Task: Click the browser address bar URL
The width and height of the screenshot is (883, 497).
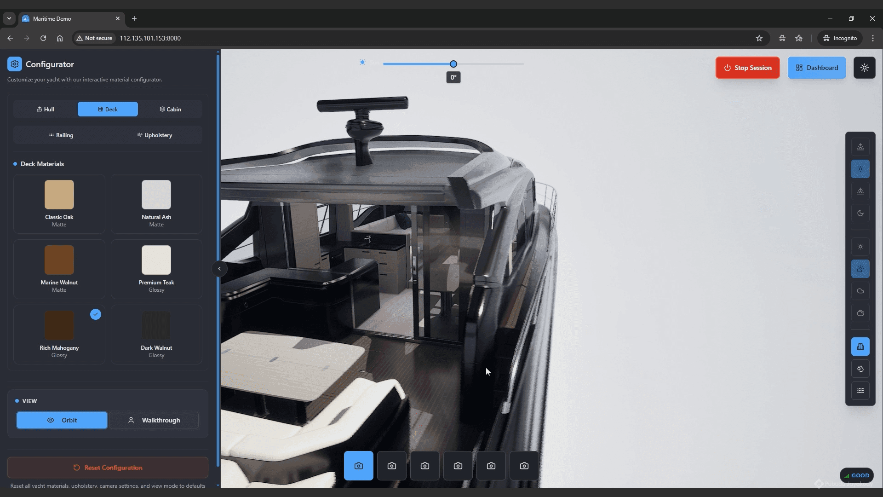Action: click(150, 38)
